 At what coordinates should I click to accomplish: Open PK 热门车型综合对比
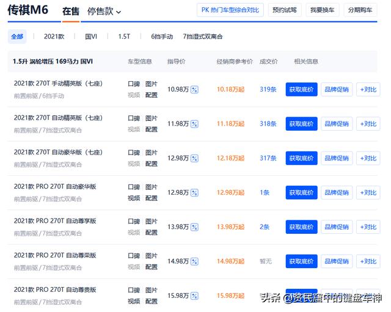point(230,10)
